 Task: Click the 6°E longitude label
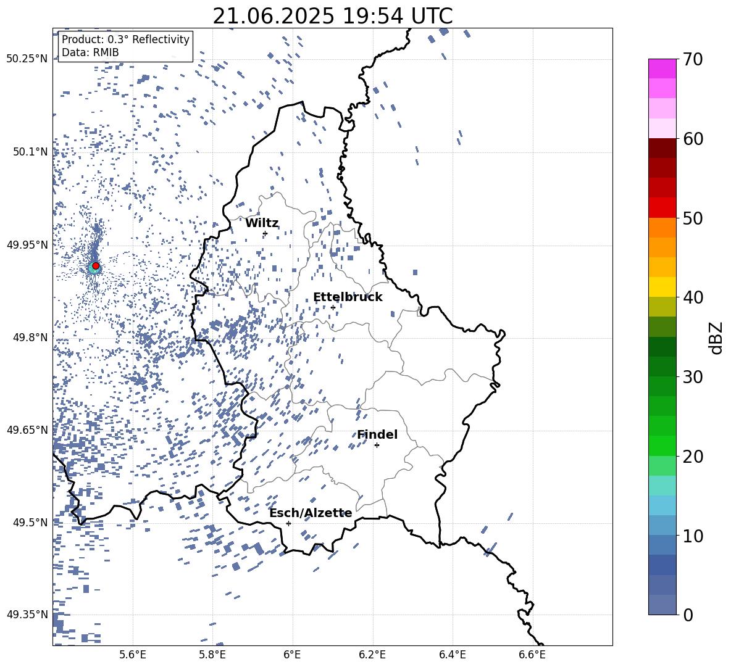[292, 655]
